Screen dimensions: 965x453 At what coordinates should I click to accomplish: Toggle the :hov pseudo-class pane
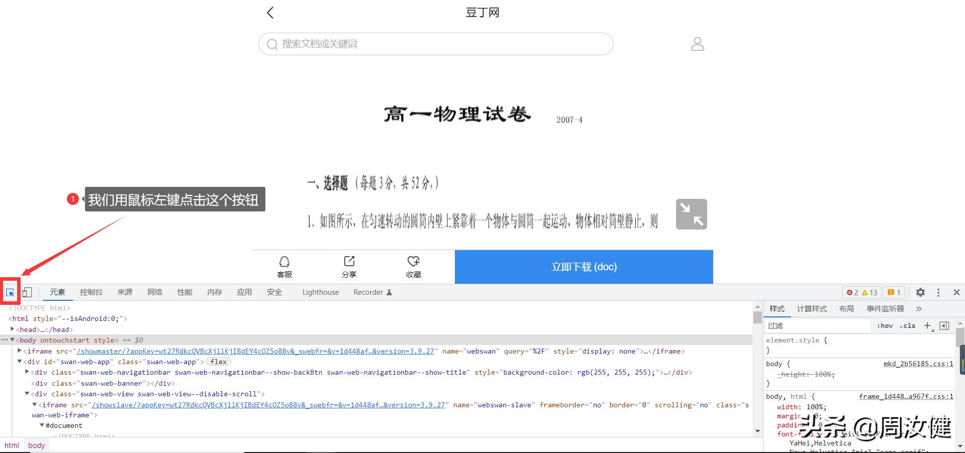tap(885, 325)
